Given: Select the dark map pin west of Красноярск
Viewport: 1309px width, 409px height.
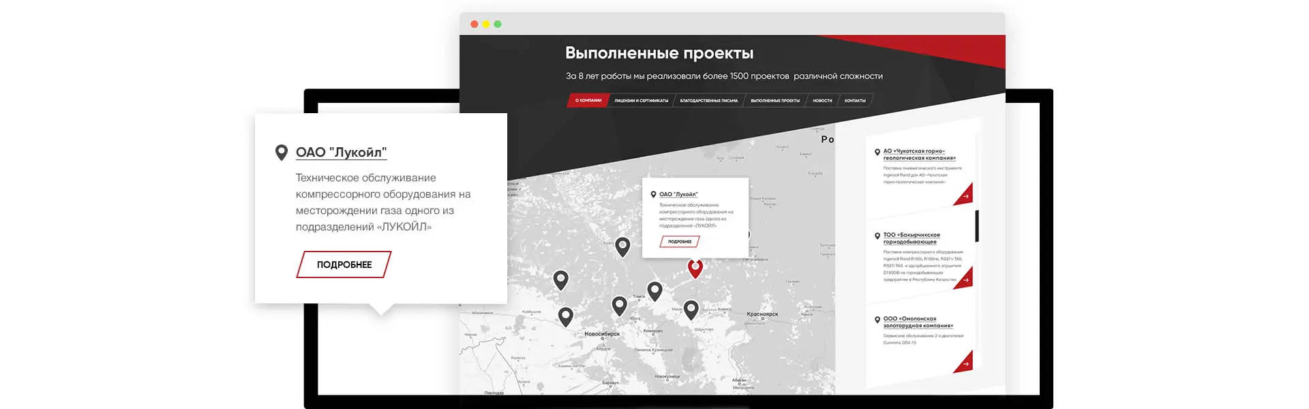Looking at the screenshot, I should (691, 309).
